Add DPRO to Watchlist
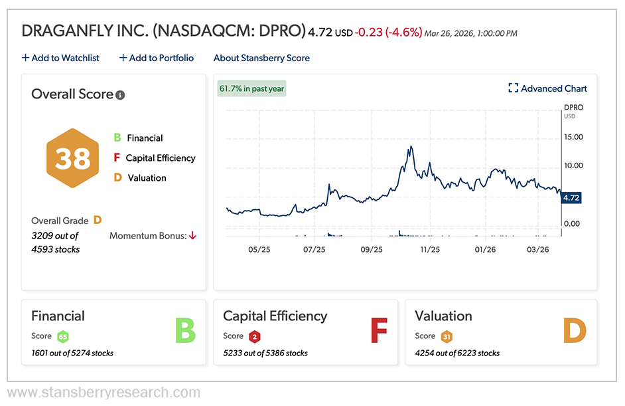The image size is (625, 406). tap(60, 58)
